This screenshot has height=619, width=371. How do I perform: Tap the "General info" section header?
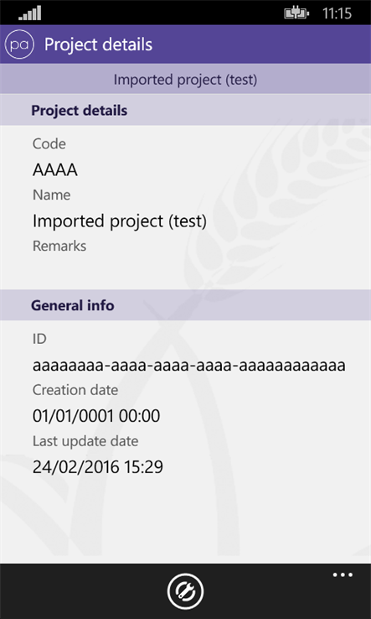click(x=185, y=305)
